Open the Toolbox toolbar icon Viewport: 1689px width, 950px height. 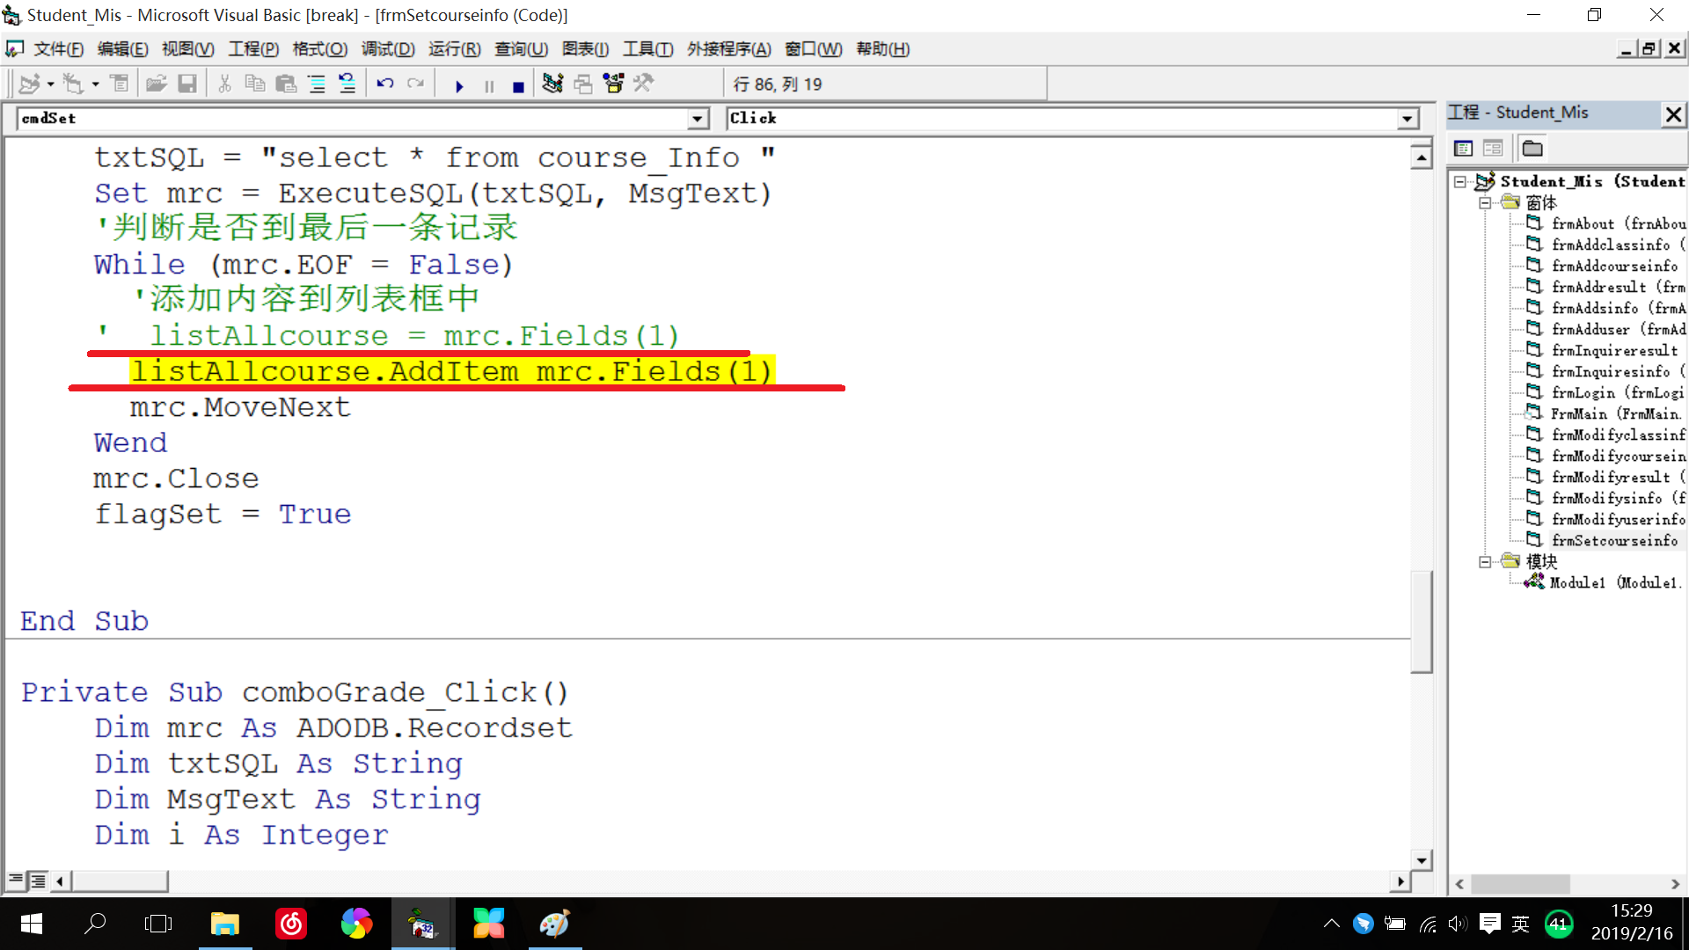pos(644,84)
